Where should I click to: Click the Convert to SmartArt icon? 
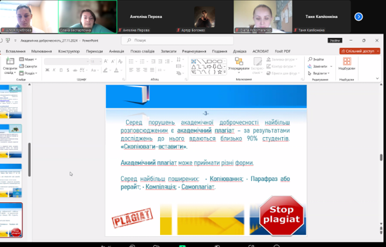pos(179,73)
